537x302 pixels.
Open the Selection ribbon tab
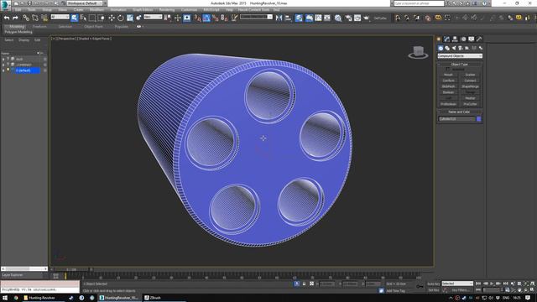coord(65,26)
